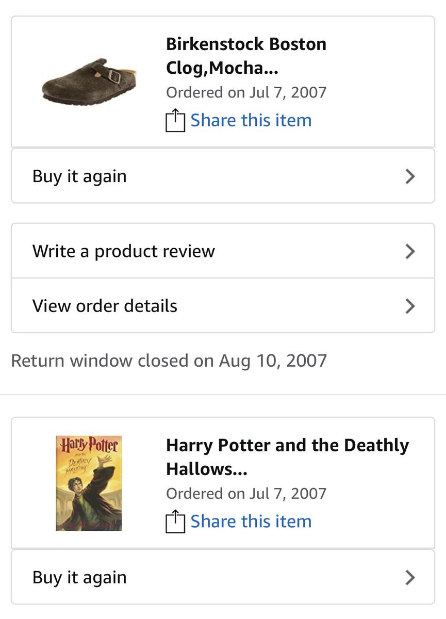Open Write a product review
446x619 pixels.
tap(124, 251)
